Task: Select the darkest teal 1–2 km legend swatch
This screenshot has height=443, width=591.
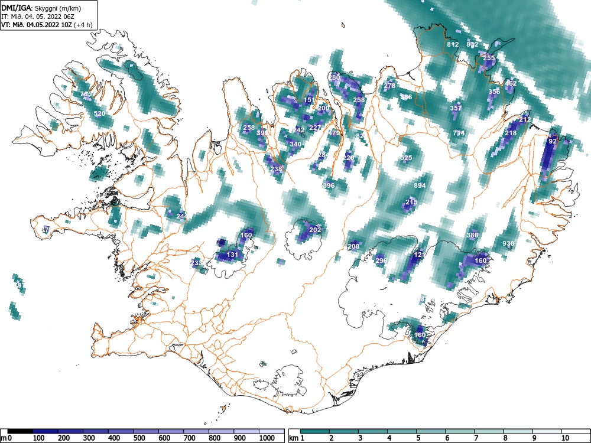Action: click(x=315, y=431)
